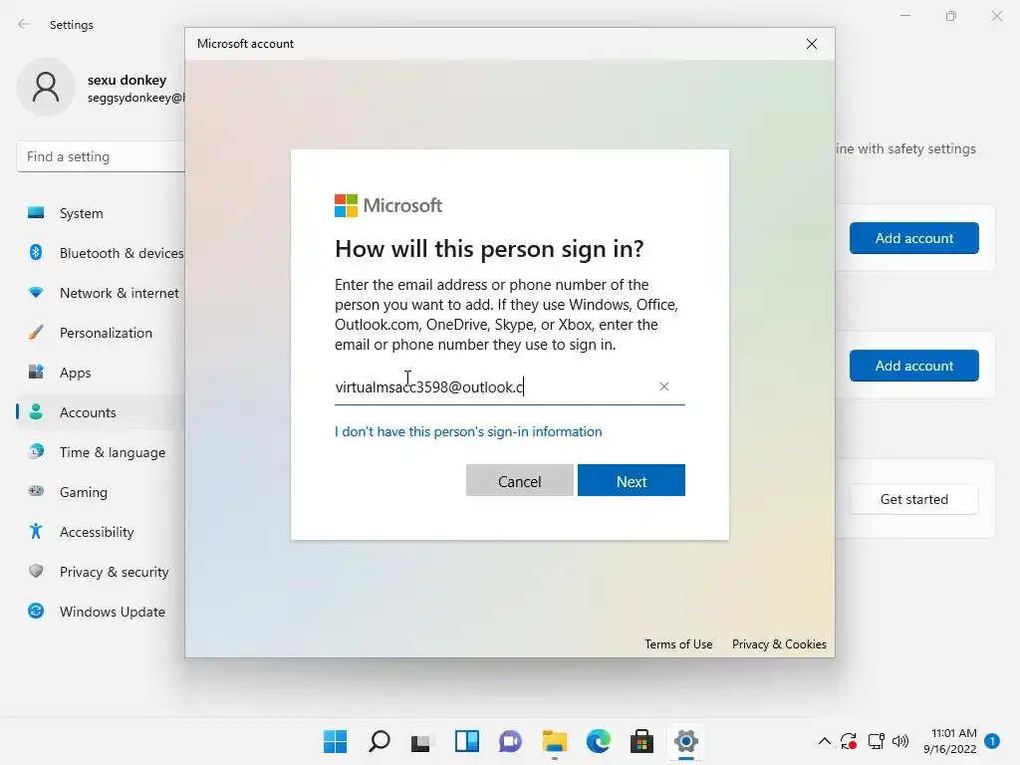This screenshot has width=1020, height=765.
Task: Click the Personalization brush icon
Action: coord(36,333)
